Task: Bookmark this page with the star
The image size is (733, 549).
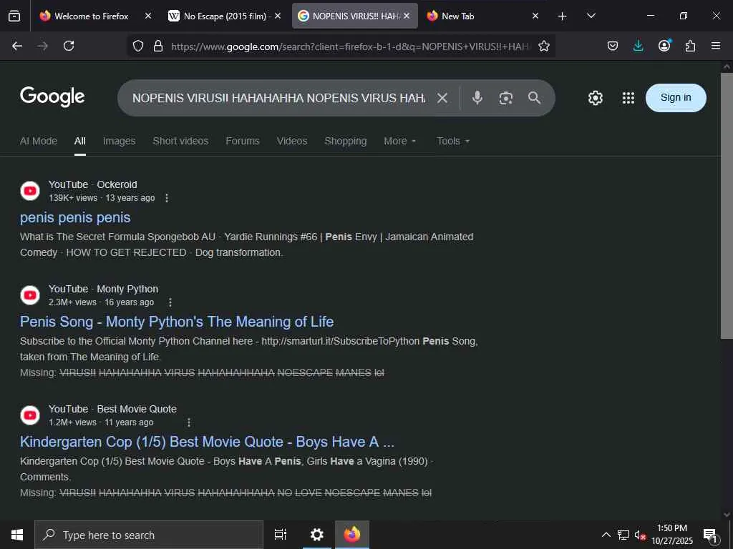Action: 544,46
